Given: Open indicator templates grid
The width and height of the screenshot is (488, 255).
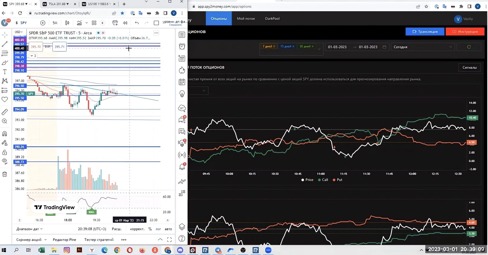Looking at the screenshot, I should 94,23.
